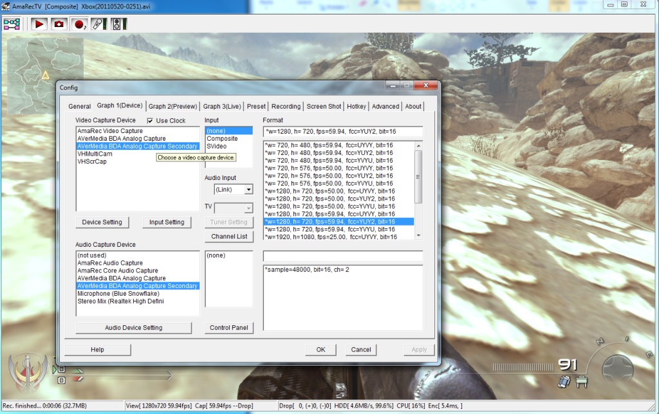Click the Cancel button
The height and width of the screenshot is (414, 659).
click(x=361, y=349)
